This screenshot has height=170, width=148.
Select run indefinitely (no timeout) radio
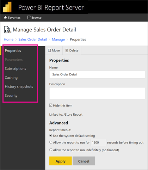pos(51,150)
